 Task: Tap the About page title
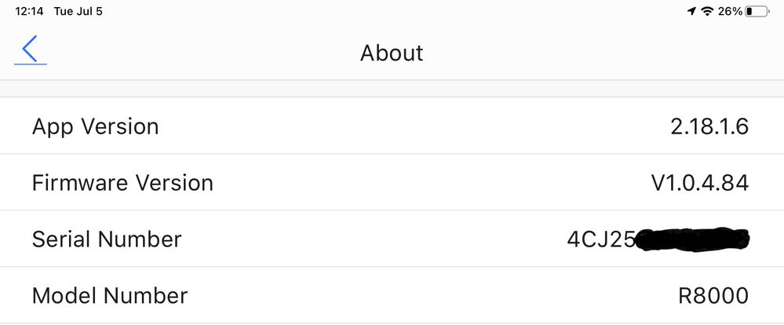tap(392, 53)
